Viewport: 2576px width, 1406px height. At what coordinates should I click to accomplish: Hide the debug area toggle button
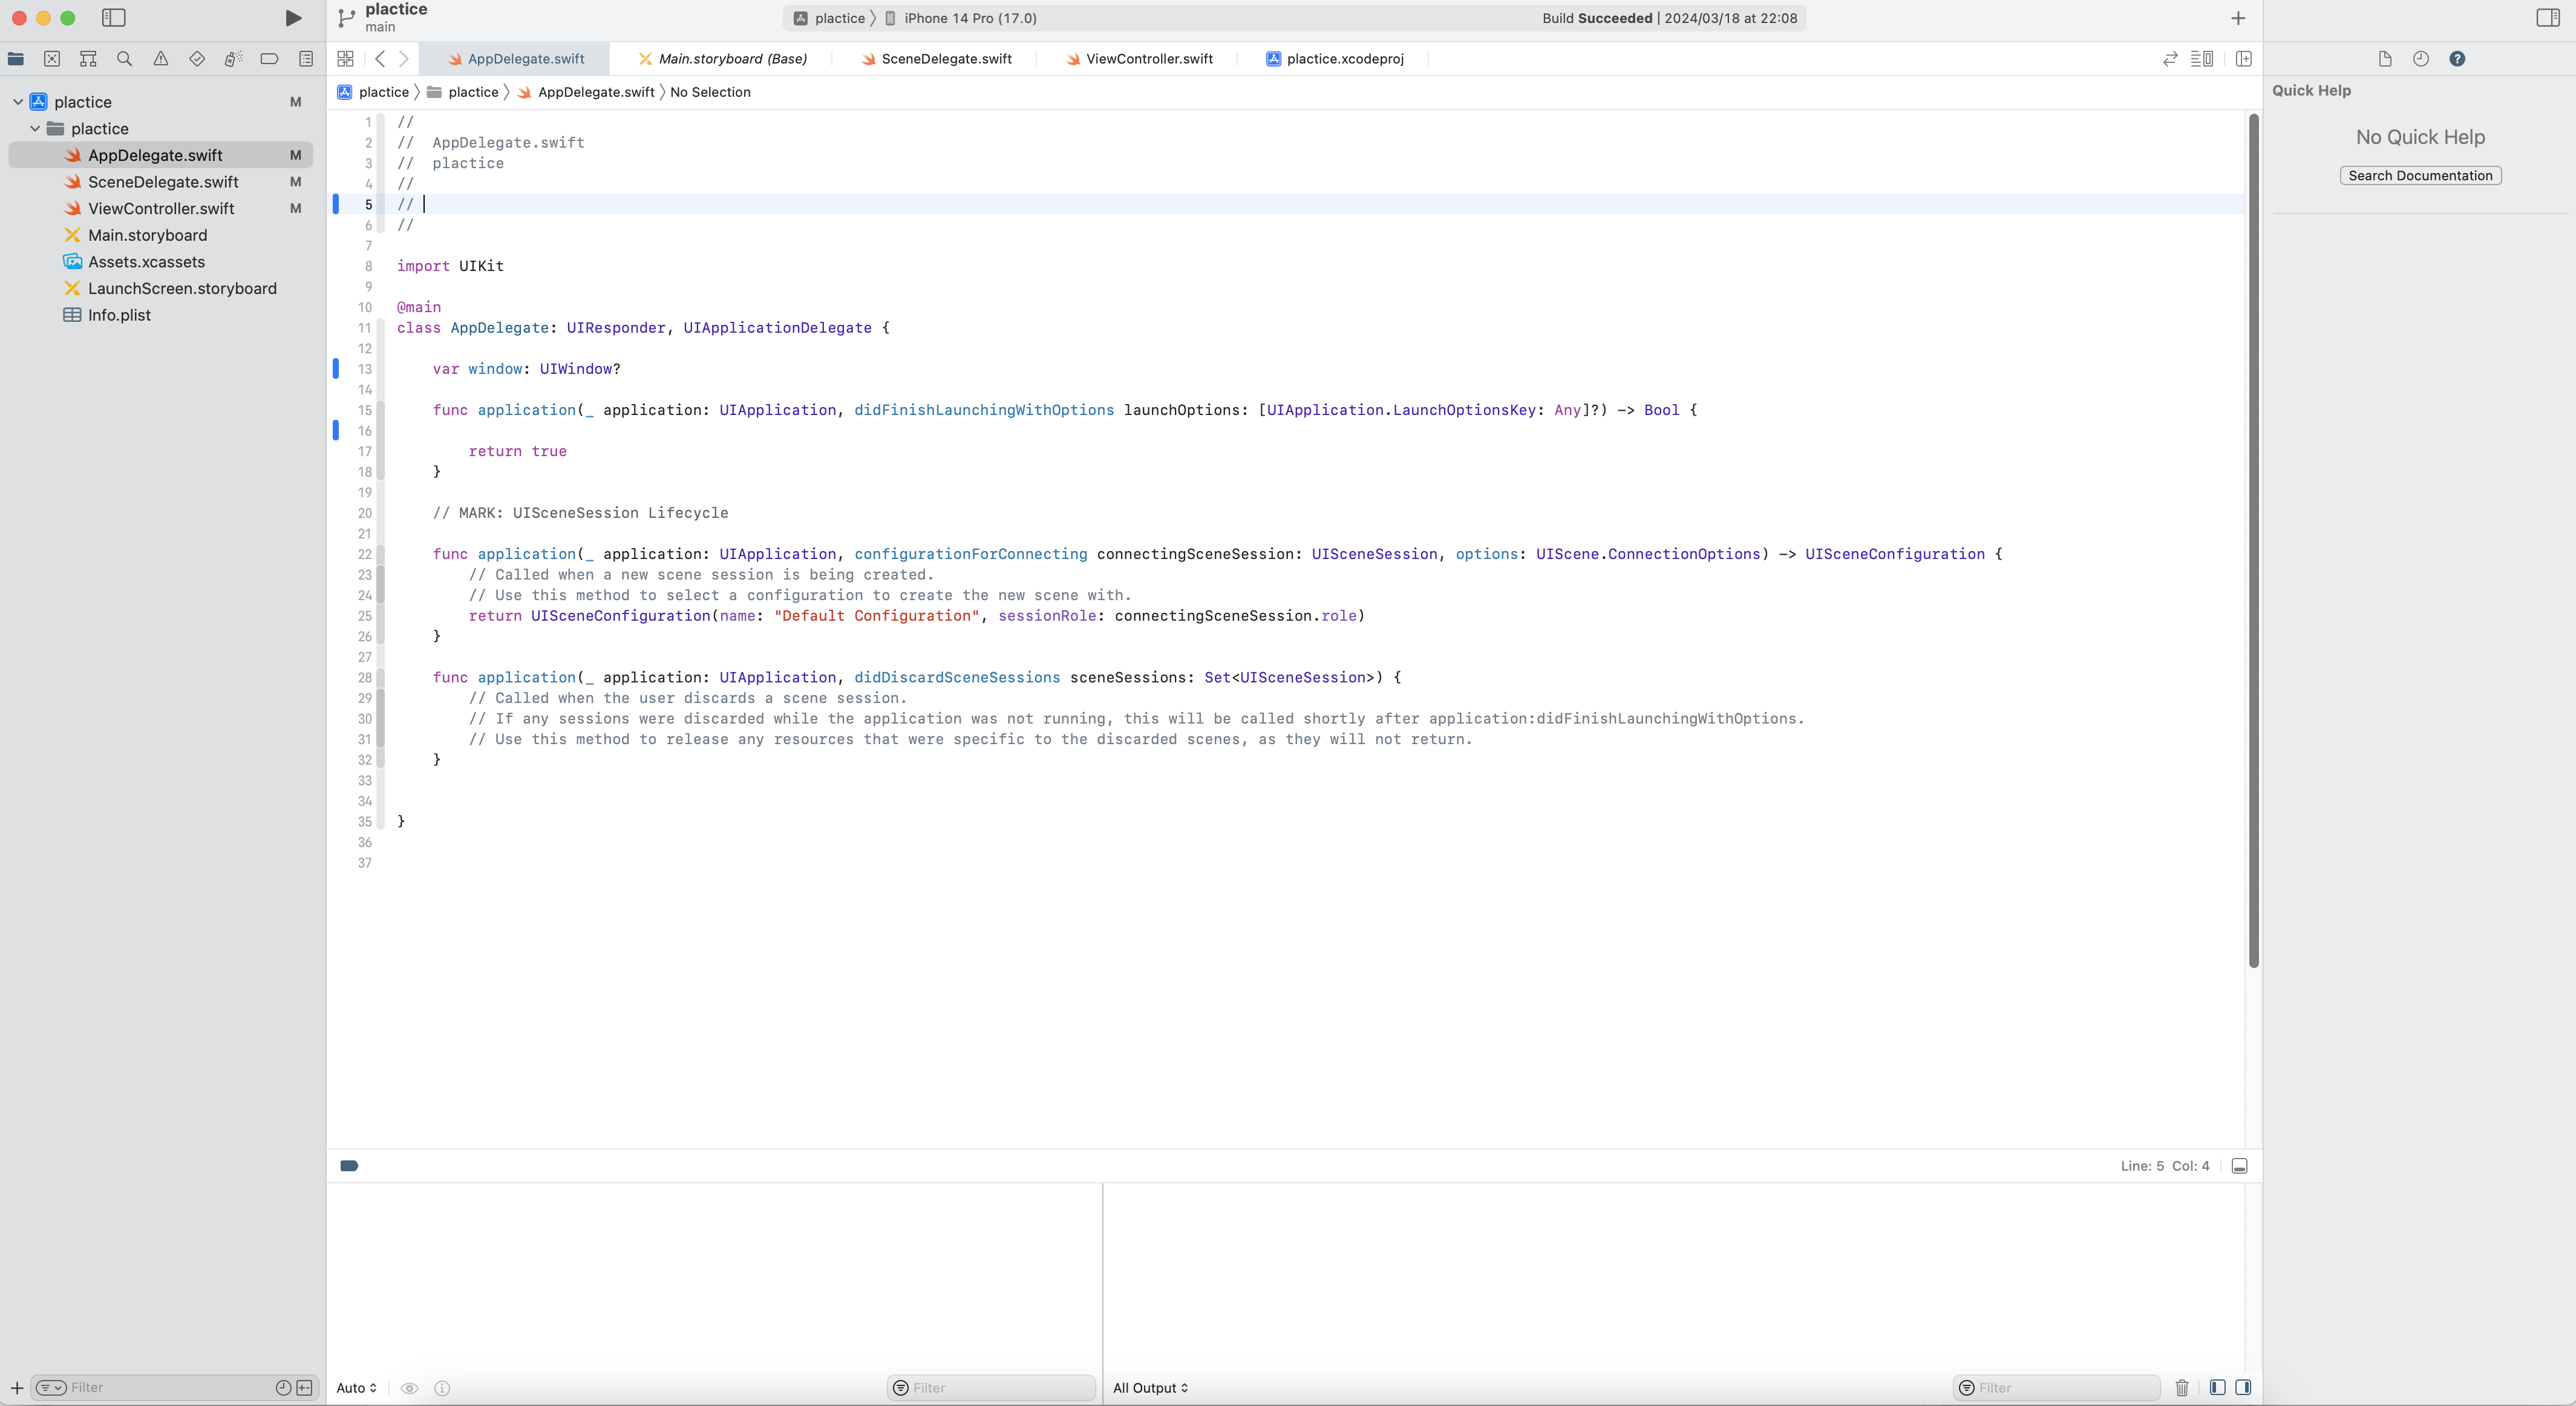2240,1166
